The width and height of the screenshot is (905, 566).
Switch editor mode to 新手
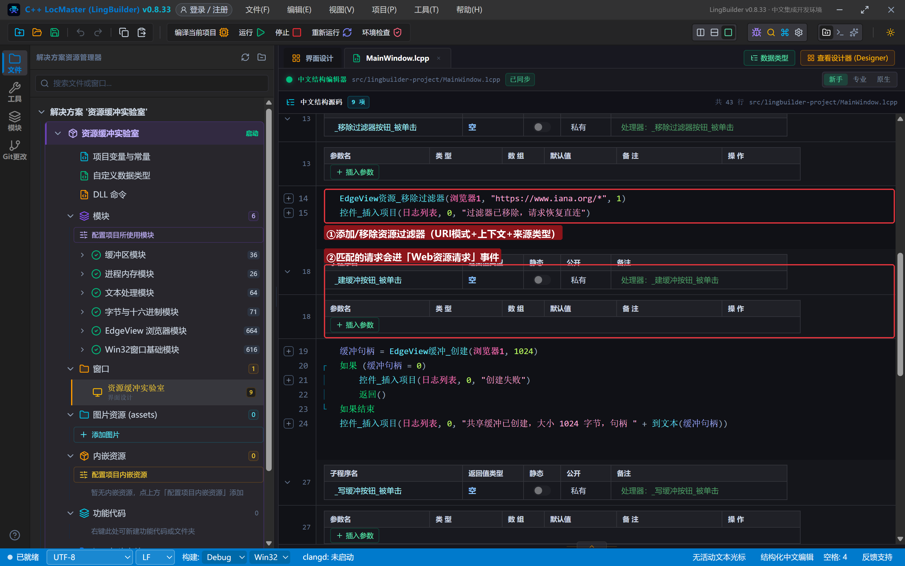(x=836, y=79)
